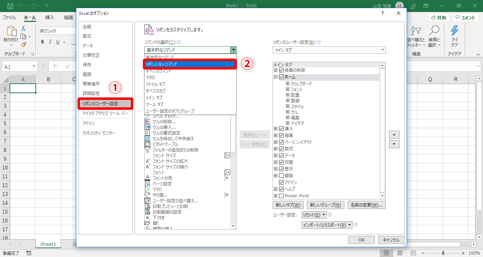Image resolution: width=483 pixels, height=257 pixels.
Task: Open the Name Box dropdown arrow beside A1
Action: (x=34, y=66)
